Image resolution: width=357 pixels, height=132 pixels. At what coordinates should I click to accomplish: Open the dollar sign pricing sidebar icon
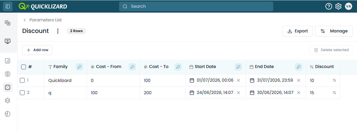point(7,74)
